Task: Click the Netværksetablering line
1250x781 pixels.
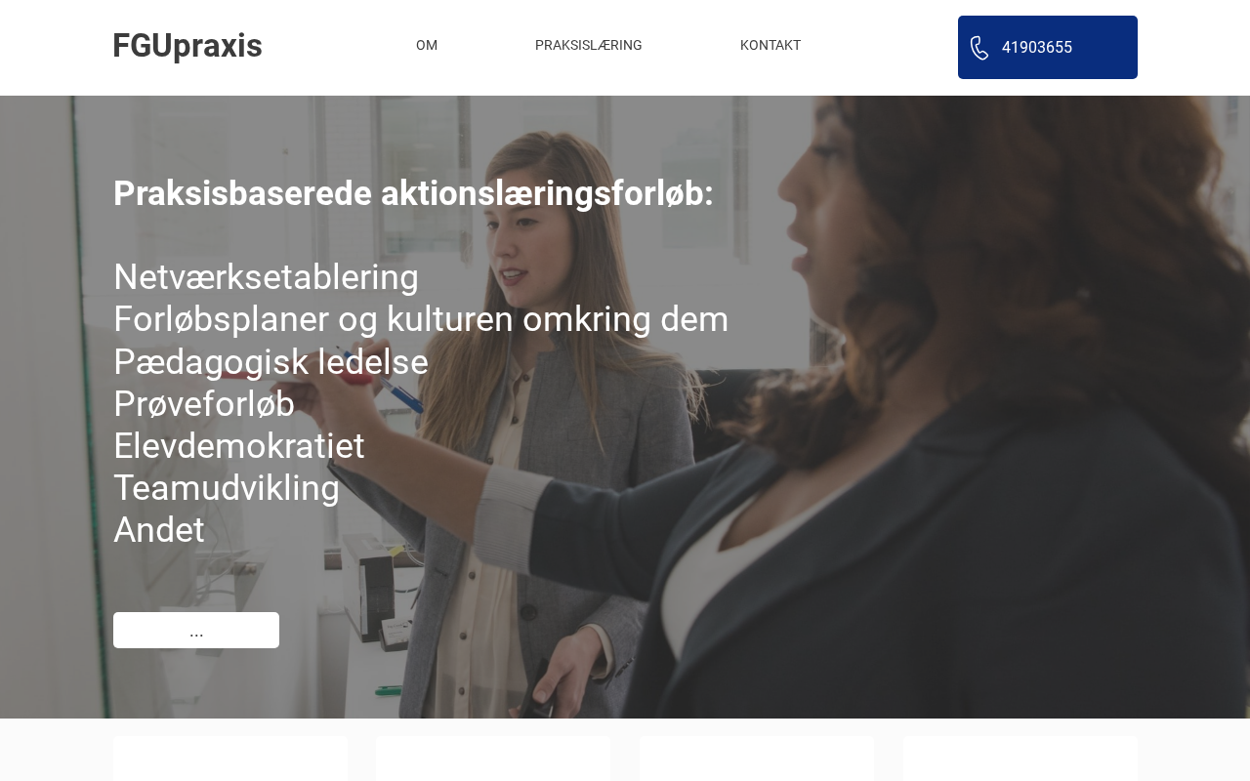Action: coord(266,277)
